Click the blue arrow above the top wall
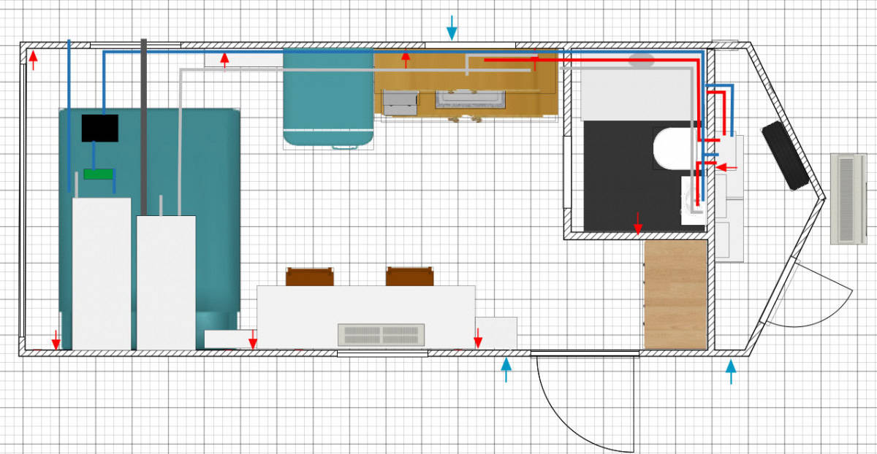The width and height of the screenshot is (877, 454). (452, 28)
